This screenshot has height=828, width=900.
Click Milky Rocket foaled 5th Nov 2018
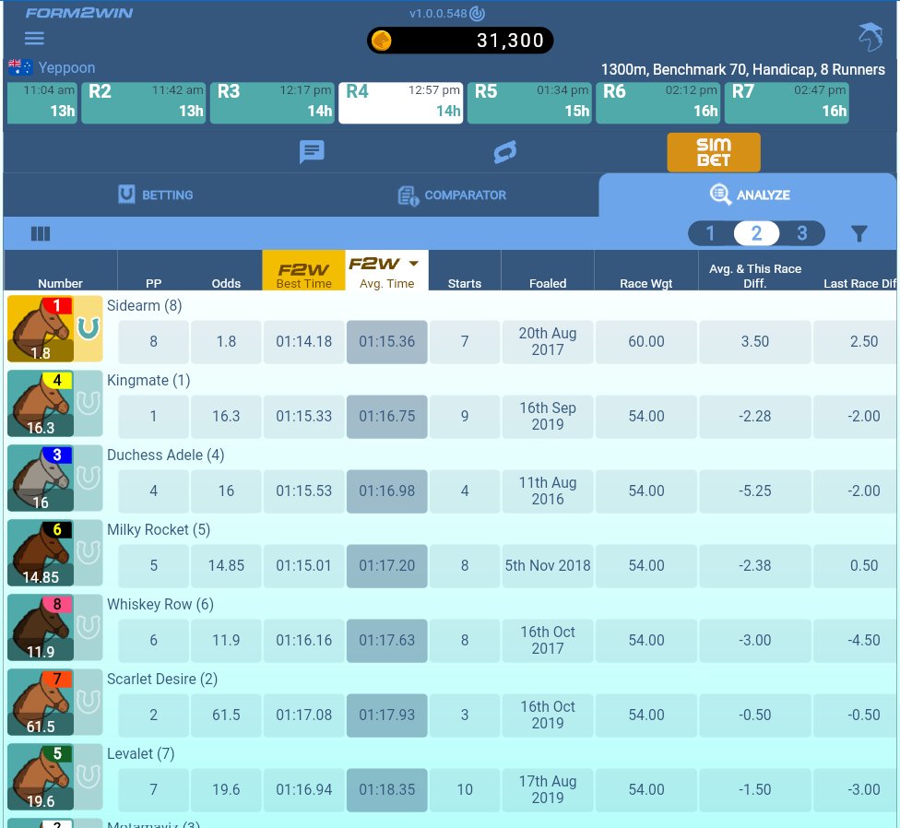[548, 566]
